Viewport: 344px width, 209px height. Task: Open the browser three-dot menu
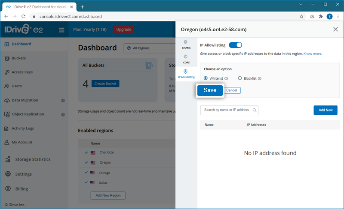click(x=338, y=16)
